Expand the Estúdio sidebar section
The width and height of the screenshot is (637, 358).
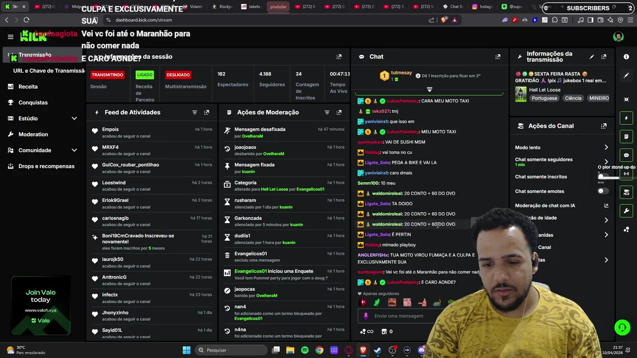[74, 118]
